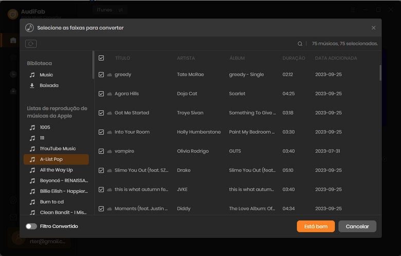Click the note icon of 1YouTube Music
This screenshot has height=256, width=401.
coord(32,149)
